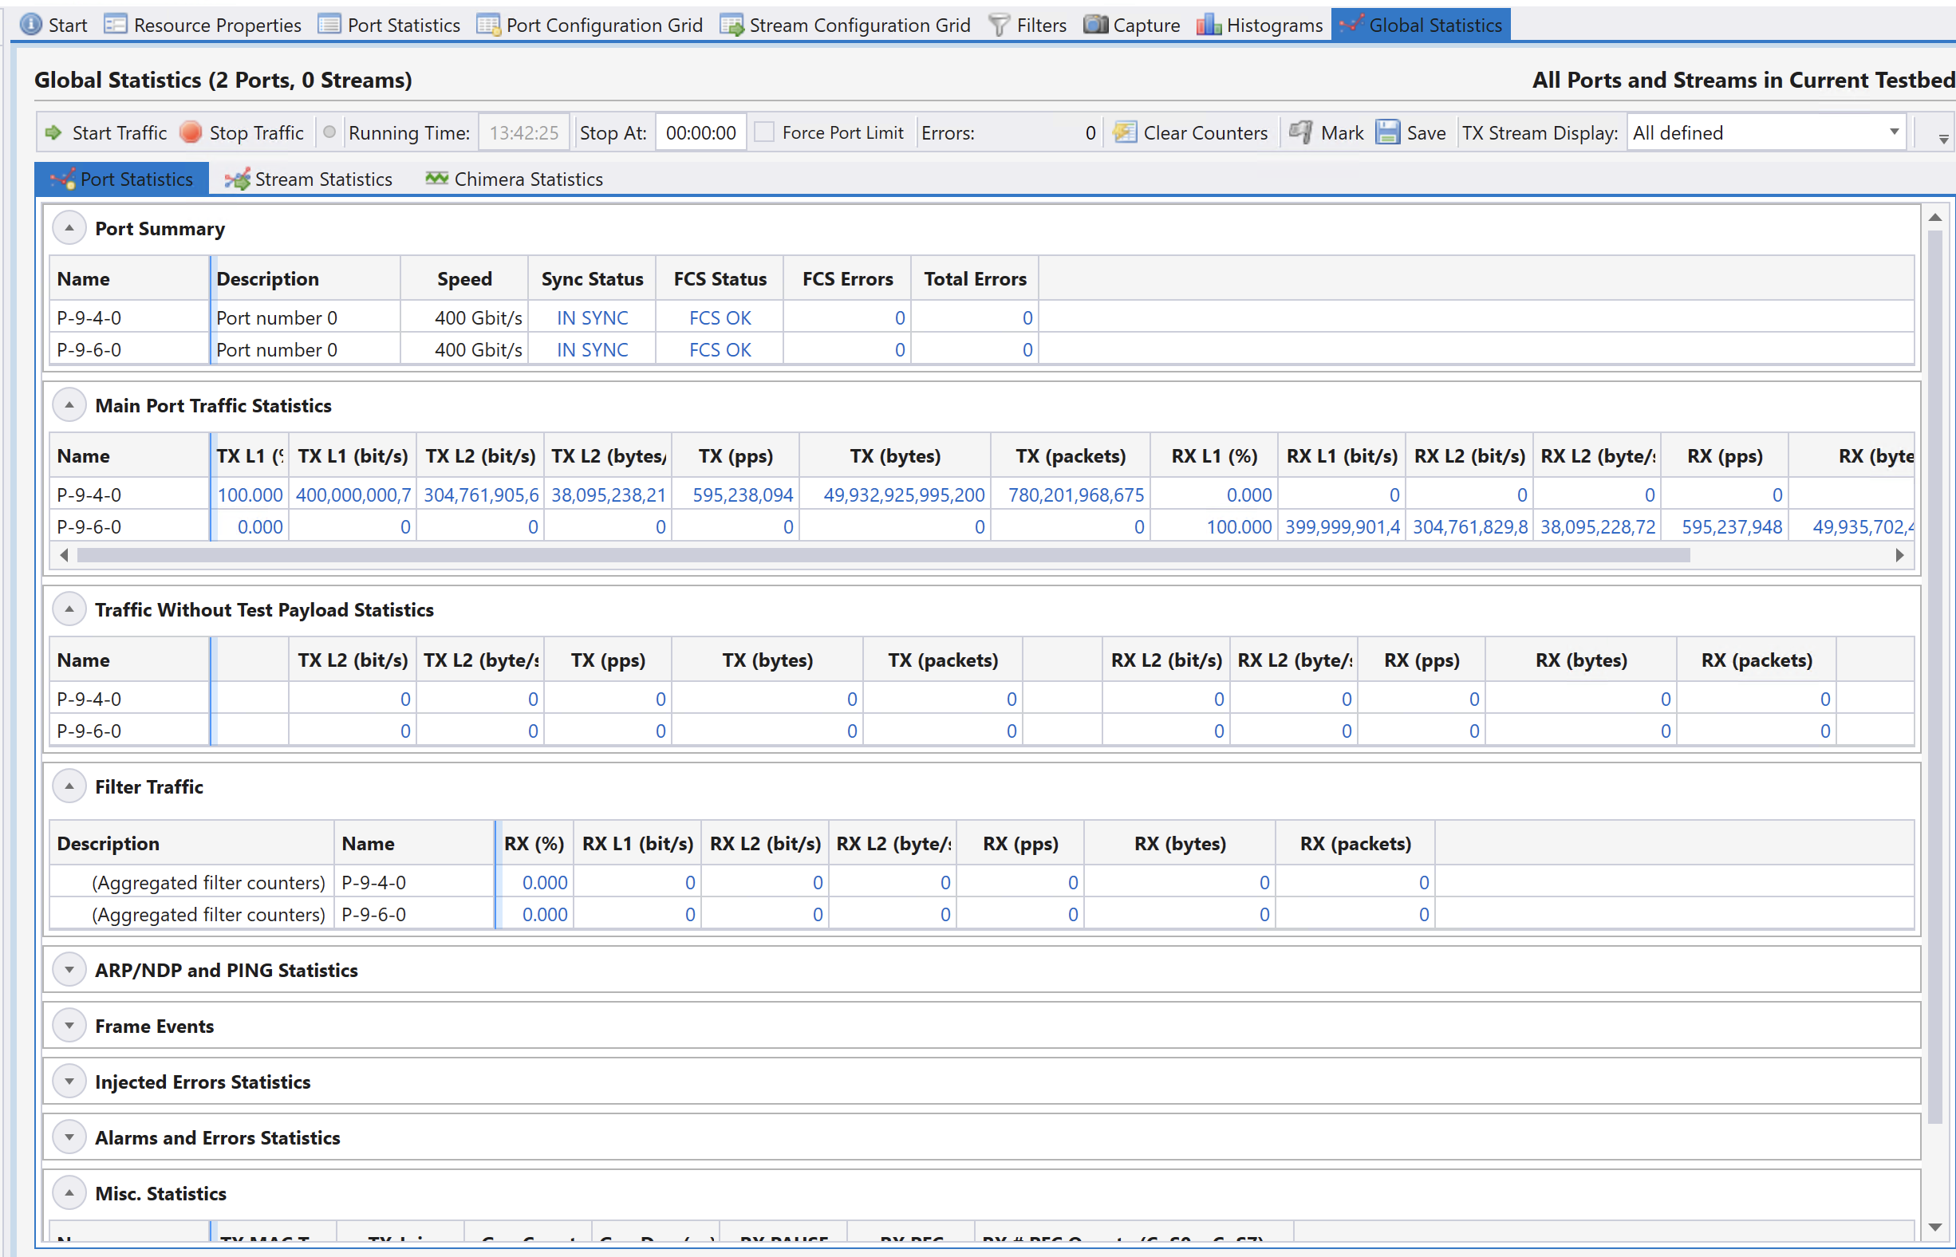Expand the ARP/NDP and PING Statistics section
This screenshot has width=1956, height=1257.
(x=67, y=969)
